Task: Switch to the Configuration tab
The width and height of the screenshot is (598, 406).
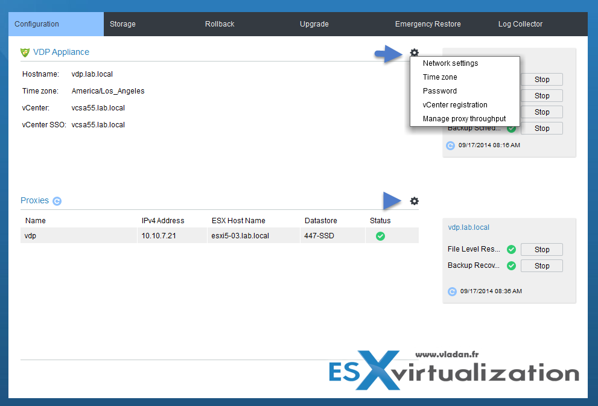Action: [56, 24]
